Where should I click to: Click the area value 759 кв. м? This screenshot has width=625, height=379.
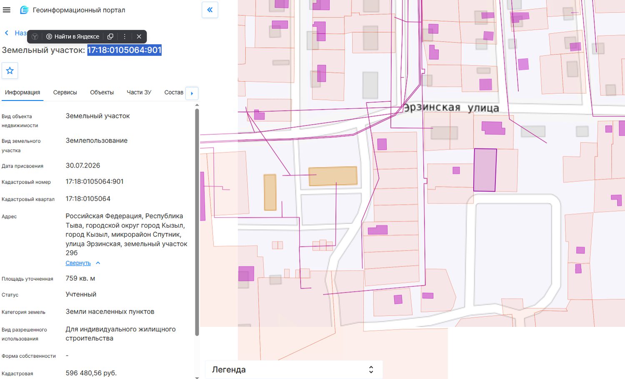(x=80, y=279)
